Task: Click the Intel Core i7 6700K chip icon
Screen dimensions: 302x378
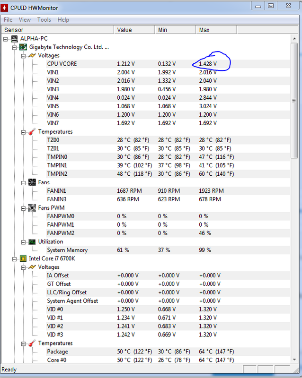Action: coord(23,258)
